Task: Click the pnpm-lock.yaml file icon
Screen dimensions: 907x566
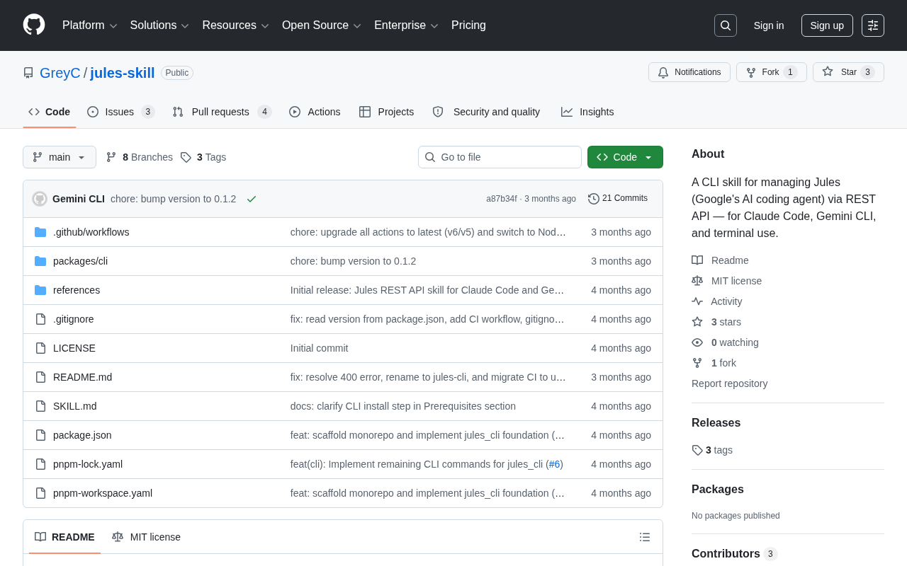Action: [x=40, y=464]
